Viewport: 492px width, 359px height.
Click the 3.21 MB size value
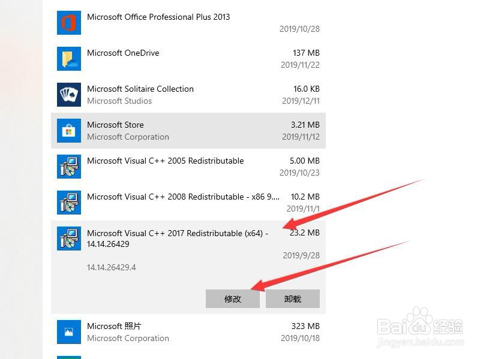point(305,125)
